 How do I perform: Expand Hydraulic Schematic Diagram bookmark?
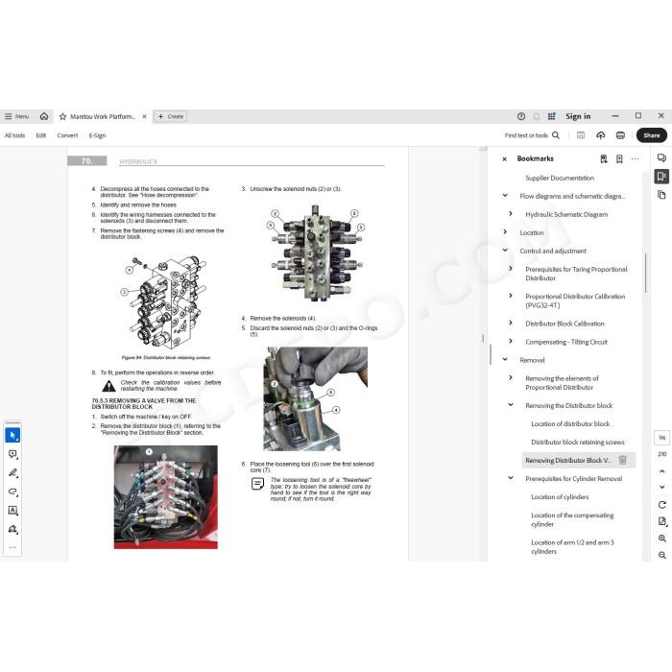511,213
